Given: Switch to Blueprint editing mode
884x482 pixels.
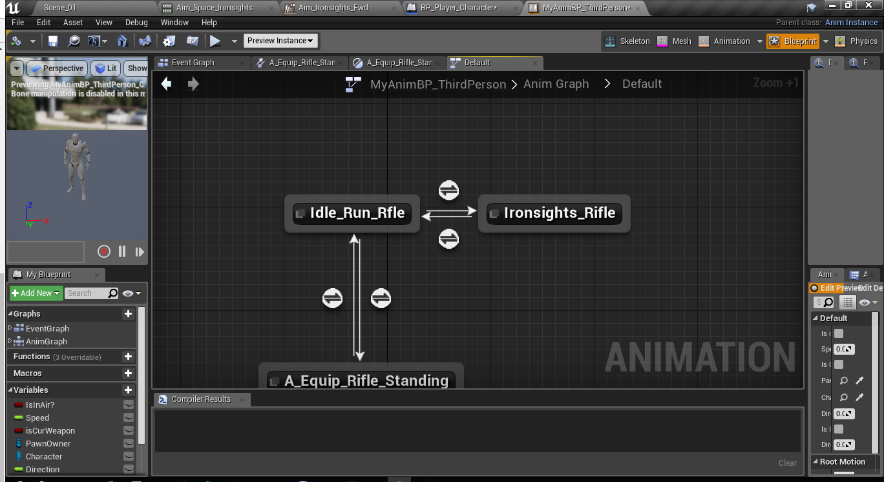Looking at the screenshot, I should click(x=793, y=41).
